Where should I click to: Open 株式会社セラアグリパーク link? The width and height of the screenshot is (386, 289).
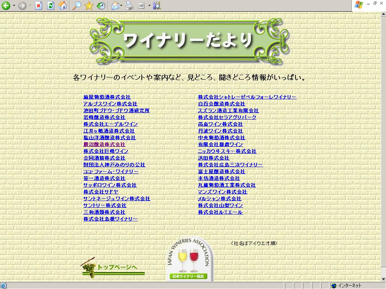coord(227,117)
